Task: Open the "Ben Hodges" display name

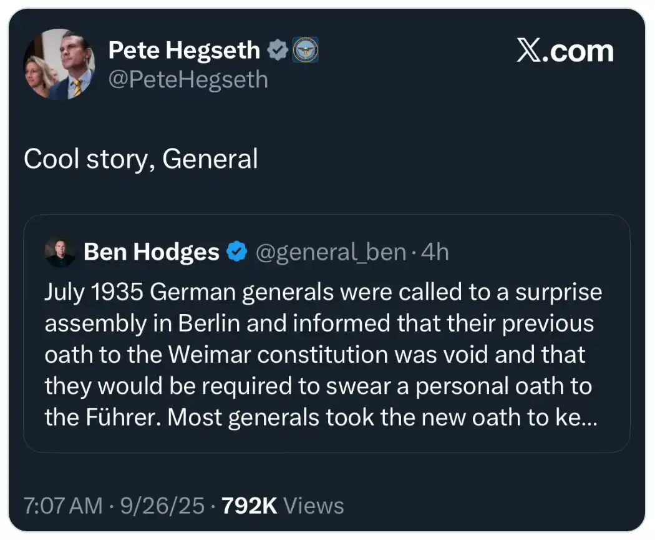Action: click(x=152, y=252)
